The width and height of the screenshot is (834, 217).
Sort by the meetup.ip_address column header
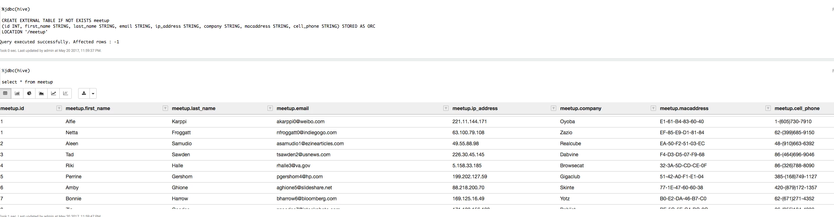[x=475, y=108]
